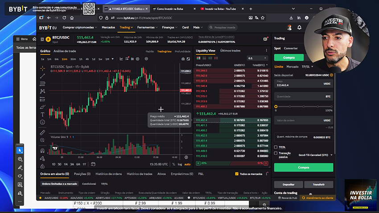Select the pattern drawing tool
Image resolution: width=379 pixels, height=213 pixels.
[42, 91]
